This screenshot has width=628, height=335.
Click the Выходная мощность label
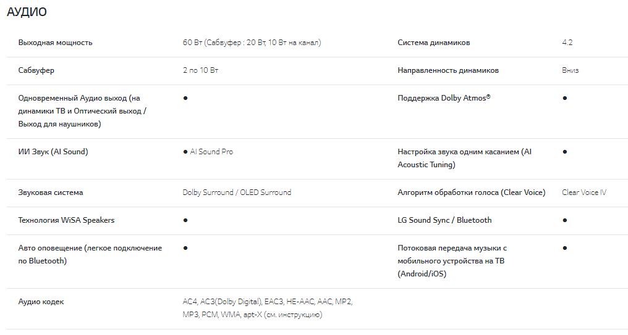coord(56,43)
